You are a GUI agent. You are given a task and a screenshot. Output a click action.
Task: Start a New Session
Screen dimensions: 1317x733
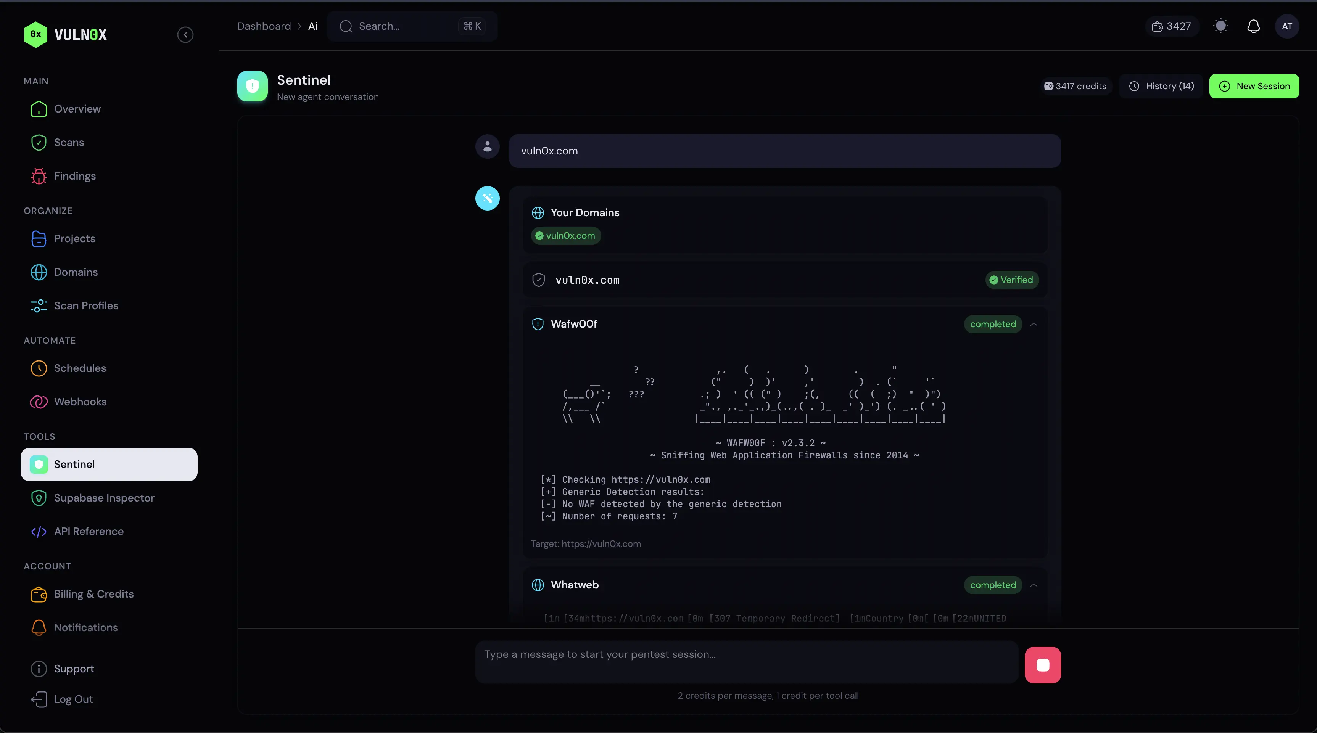pyautogui.click(x=1254, y=86)
